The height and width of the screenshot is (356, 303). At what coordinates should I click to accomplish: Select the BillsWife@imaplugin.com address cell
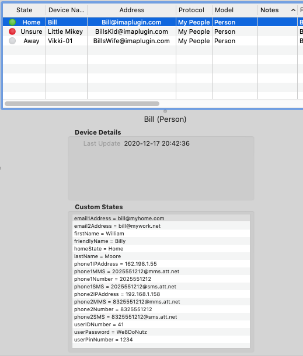point(131,41)
